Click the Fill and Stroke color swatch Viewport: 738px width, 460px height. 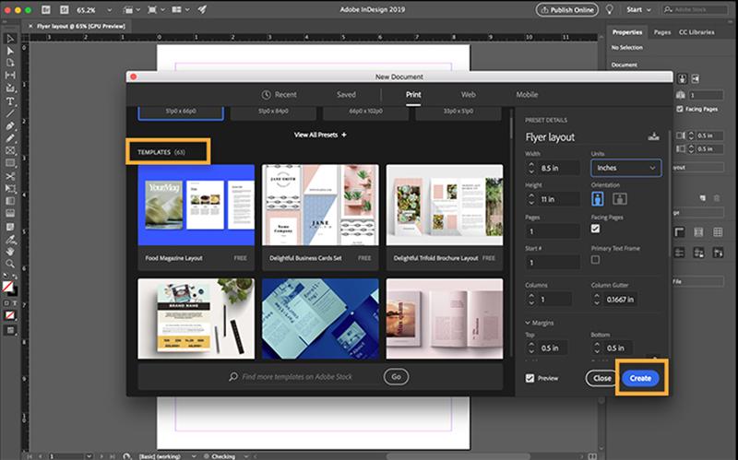[8, 287]
